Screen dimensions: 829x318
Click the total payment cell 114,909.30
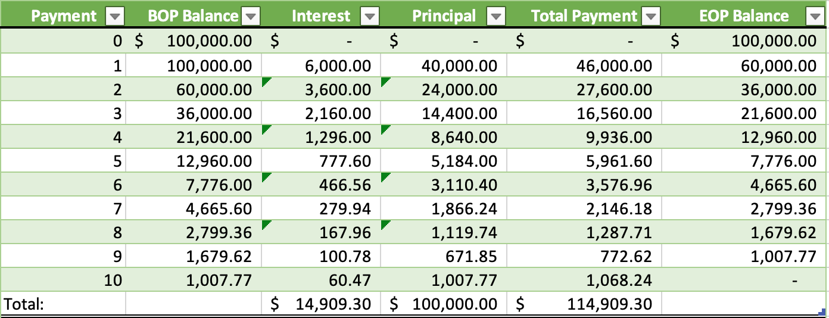coord(584,304)
